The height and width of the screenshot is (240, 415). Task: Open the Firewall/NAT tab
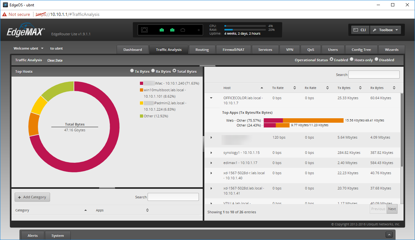tap(233, 50)
